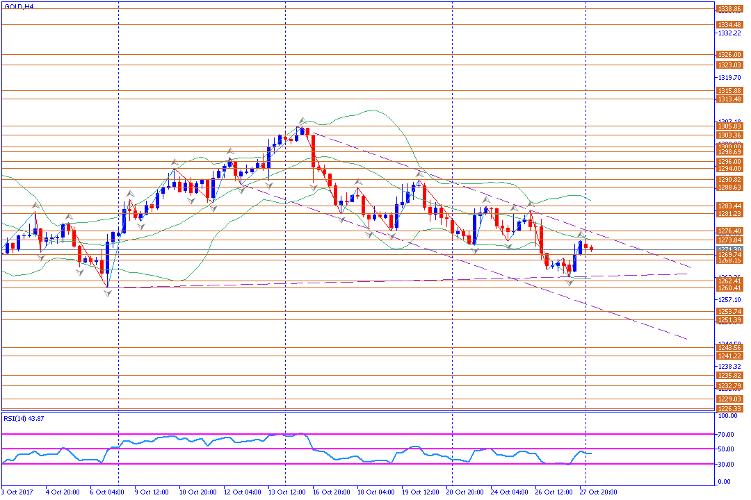
Task: Click the 3 Oct 2017 date label
Action: pos(17,492)
